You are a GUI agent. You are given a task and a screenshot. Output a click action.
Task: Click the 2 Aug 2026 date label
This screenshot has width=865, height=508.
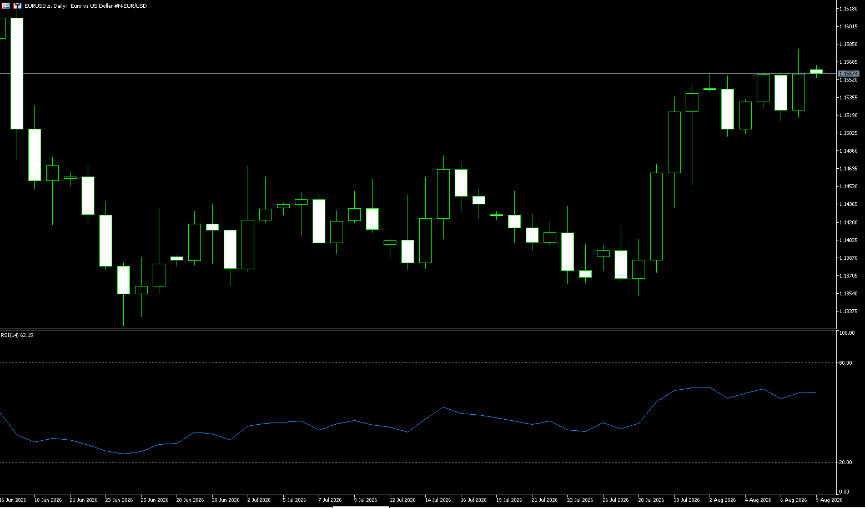(722, 500)
